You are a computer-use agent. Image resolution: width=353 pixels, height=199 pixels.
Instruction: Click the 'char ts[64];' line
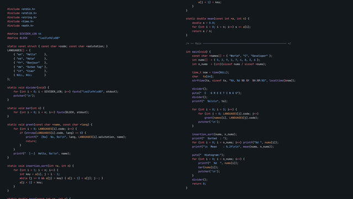coord(203,76)
